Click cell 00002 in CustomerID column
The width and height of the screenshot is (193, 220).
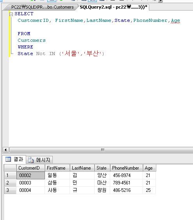[x=30, y=175]
